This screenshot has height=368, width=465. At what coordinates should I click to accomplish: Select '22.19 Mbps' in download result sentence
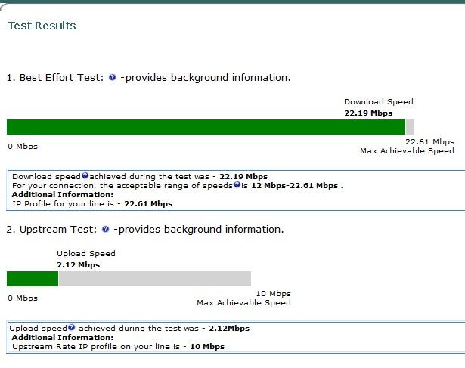click(243, 177)
